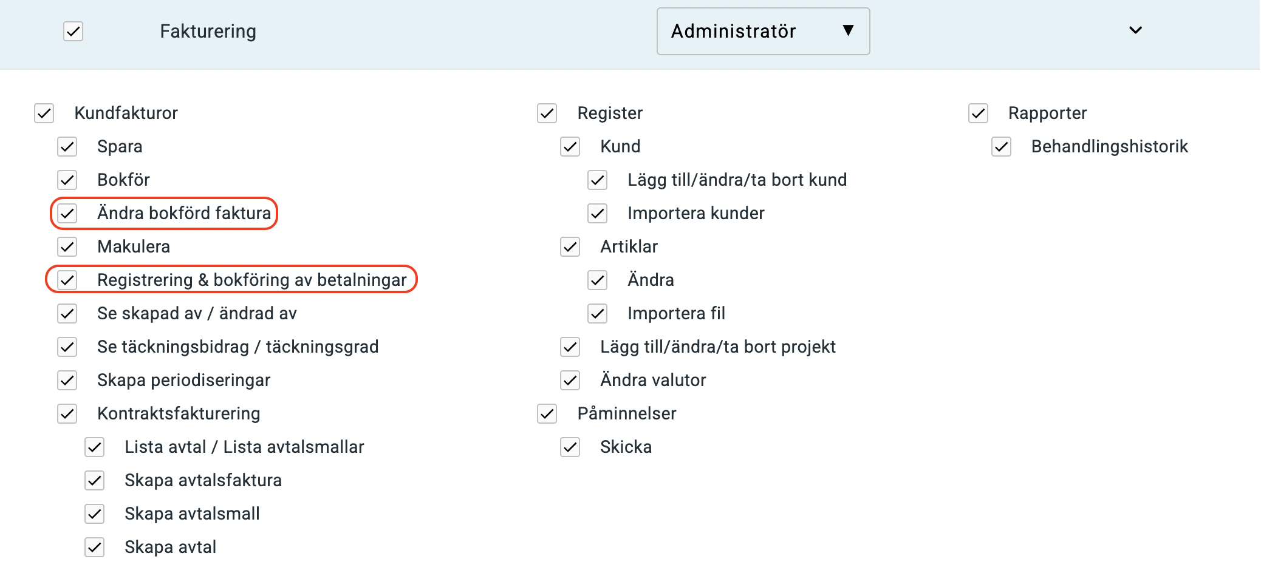Disable the Ändra valutor permission
Viewport: 1261px width, 573px height.
click(x=569, y=380)
